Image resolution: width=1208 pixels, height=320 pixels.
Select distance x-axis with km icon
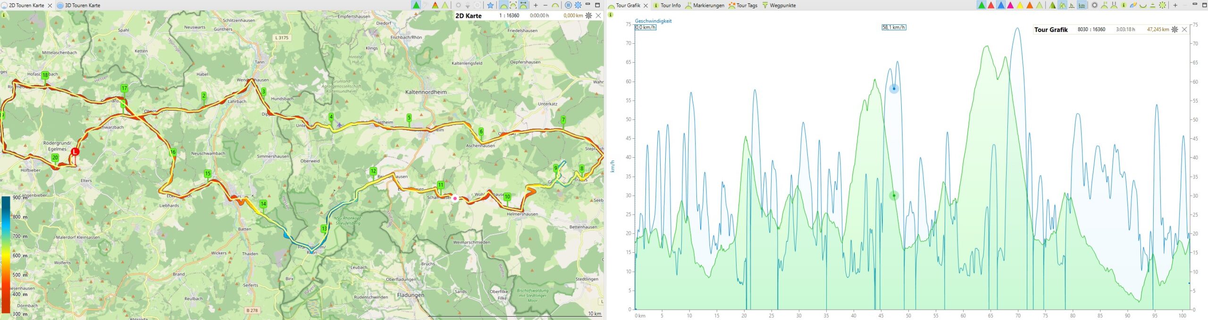(x=1082, y=5)
